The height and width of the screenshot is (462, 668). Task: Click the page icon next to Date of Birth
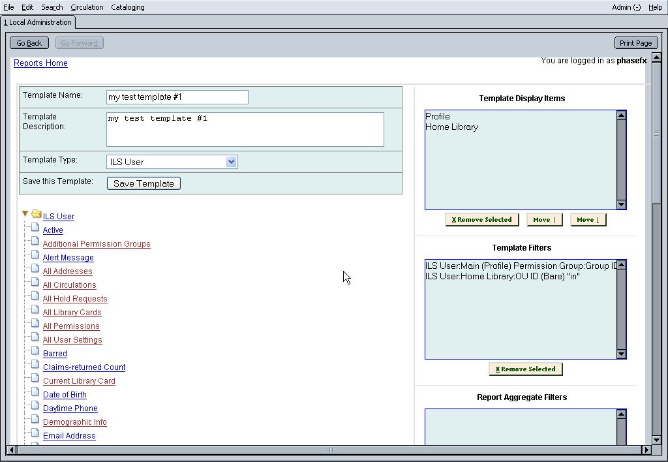tap(35, 393)
